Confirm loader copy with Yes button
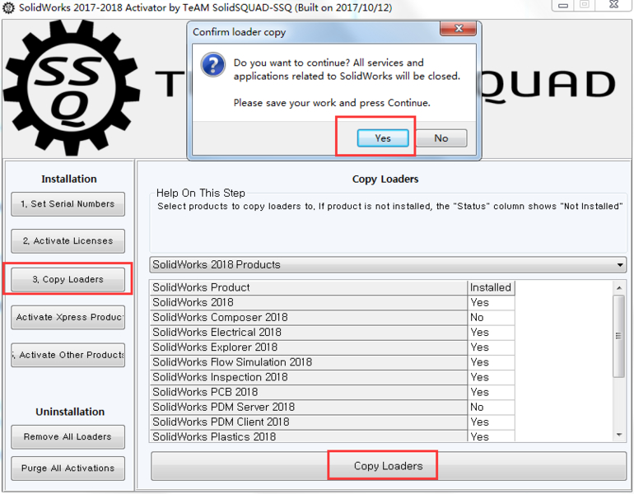 coord(383,138)
